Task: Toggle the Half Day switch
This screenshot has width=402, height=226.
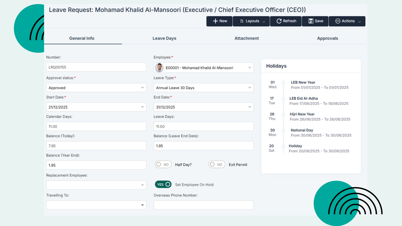Action: tap(163, 165)
